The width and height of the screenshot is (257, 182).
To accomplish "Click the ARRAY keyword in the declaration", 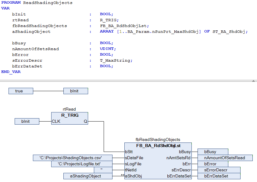I will point(107,31).
